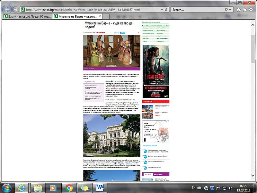Screen dimensions: 257x193
Task: Click the puppets photo at article top
Action: pyautogui.click(x=111, y=51)
